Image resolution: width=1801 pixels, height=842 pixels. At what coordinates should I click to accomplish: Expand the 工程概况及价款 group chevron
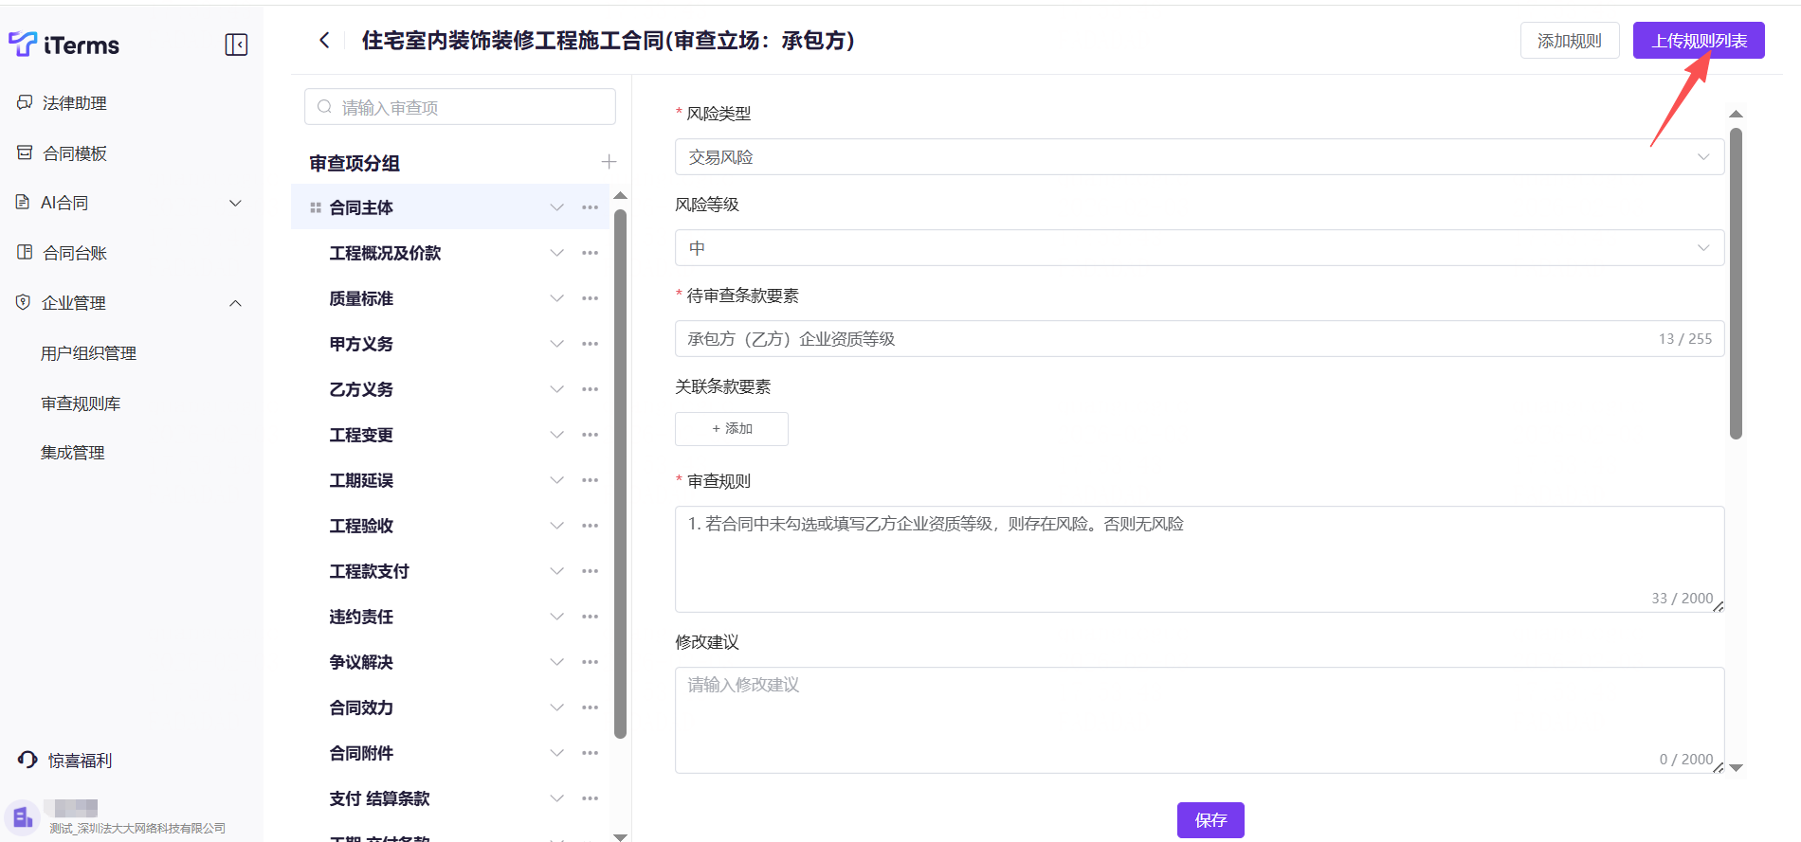(x=556, y=253)
